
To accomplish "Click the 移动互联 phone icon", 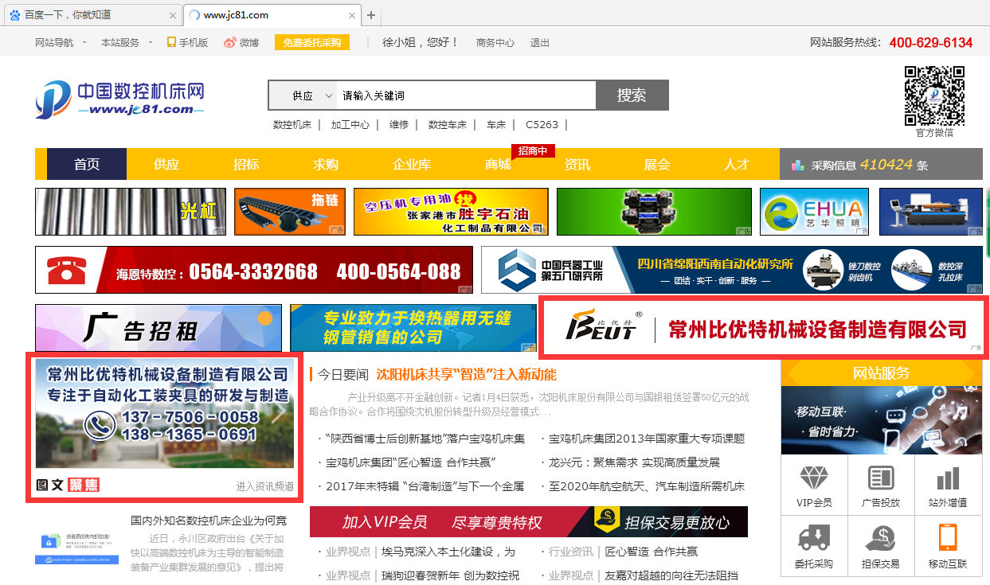I will tap(947, 539).
